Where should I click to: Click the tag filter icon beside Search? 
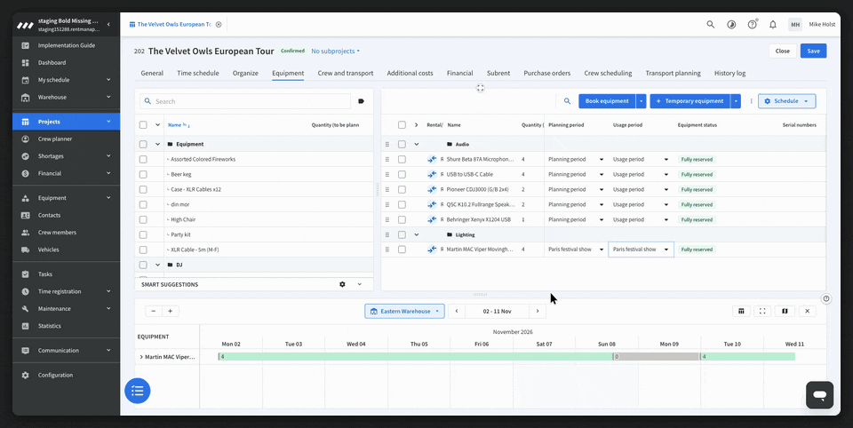point(362,101)
